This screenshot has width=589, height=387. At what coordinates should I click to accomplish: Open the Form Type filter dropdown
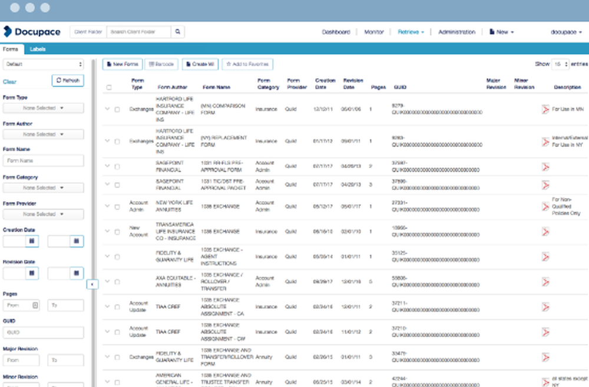click(x=43, y=108)
